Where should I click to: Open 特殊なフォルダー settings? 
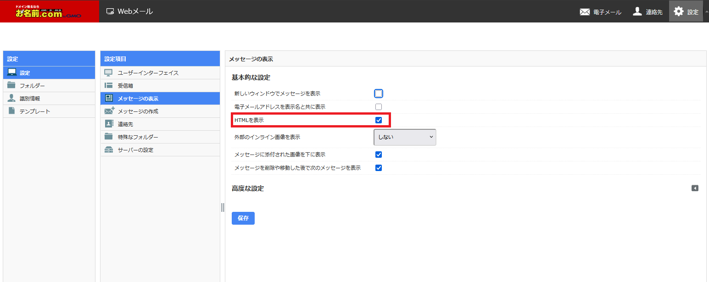pyautogui.click(x=160, y=137)
